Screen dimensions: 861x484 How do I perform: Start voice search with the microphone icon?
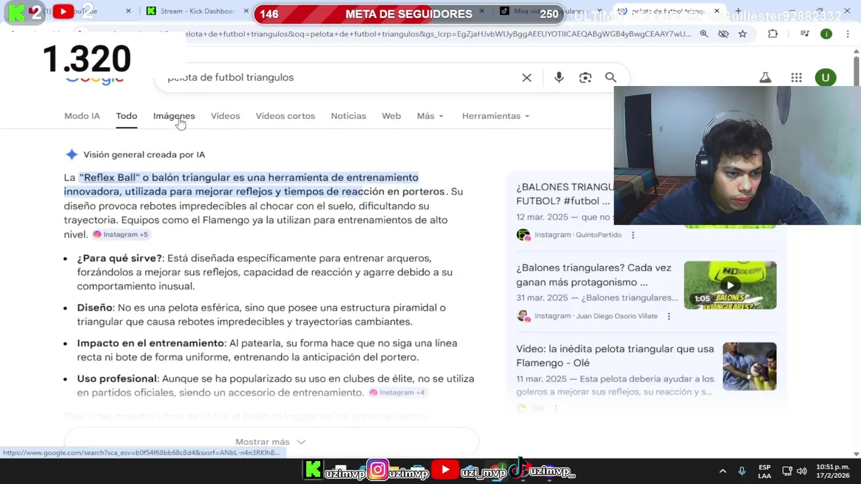(559, 77)
